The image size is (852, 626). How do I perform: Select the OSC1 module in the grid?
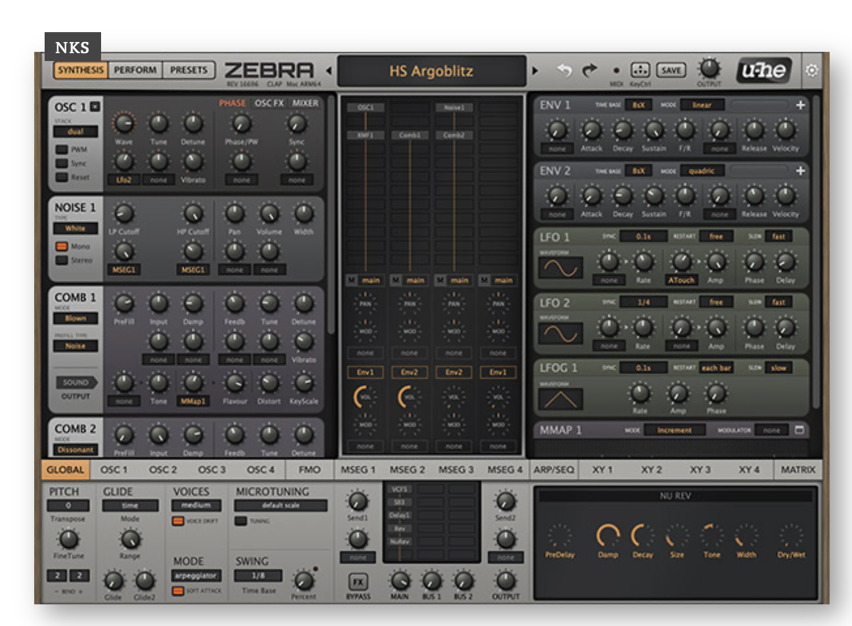[366, 108]
